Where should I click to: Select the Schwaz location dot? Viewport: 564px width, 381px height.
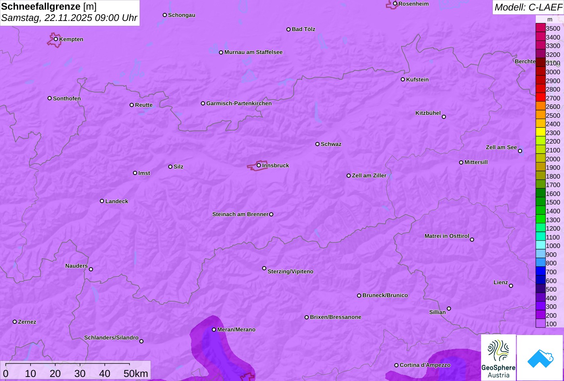[317, 144]
